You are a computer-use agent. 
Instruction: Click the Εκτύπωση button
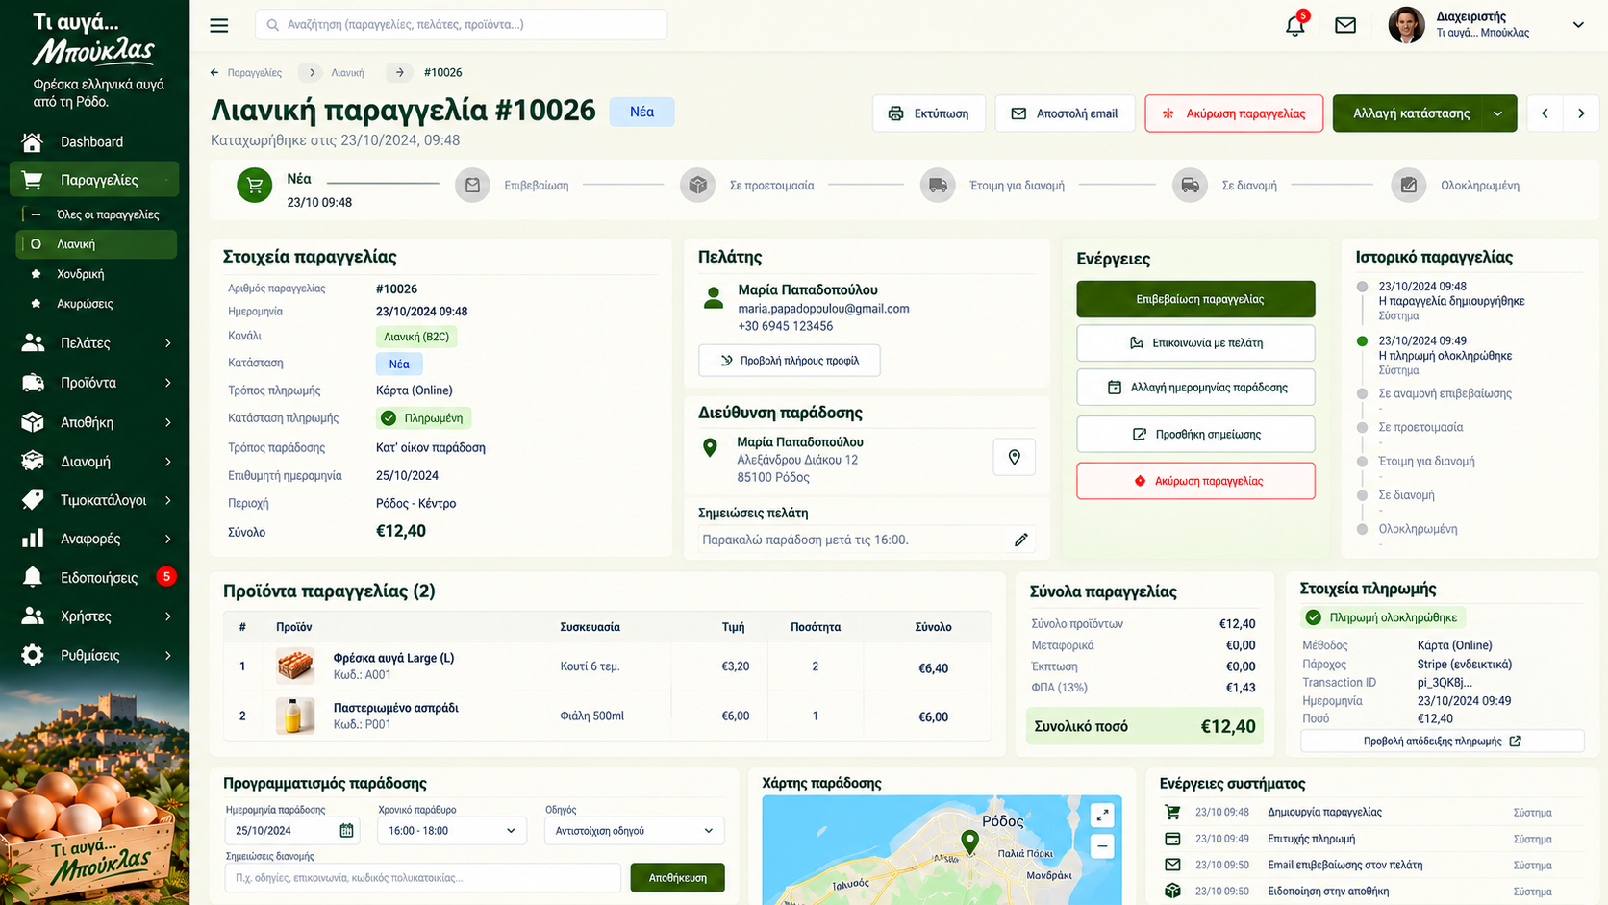[928, 113]
